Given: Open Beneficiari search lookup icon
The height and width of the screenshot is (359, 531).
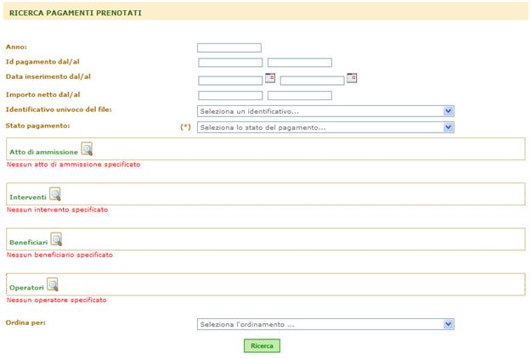Looking at the screenshot, I should click(x=56, y=239).
